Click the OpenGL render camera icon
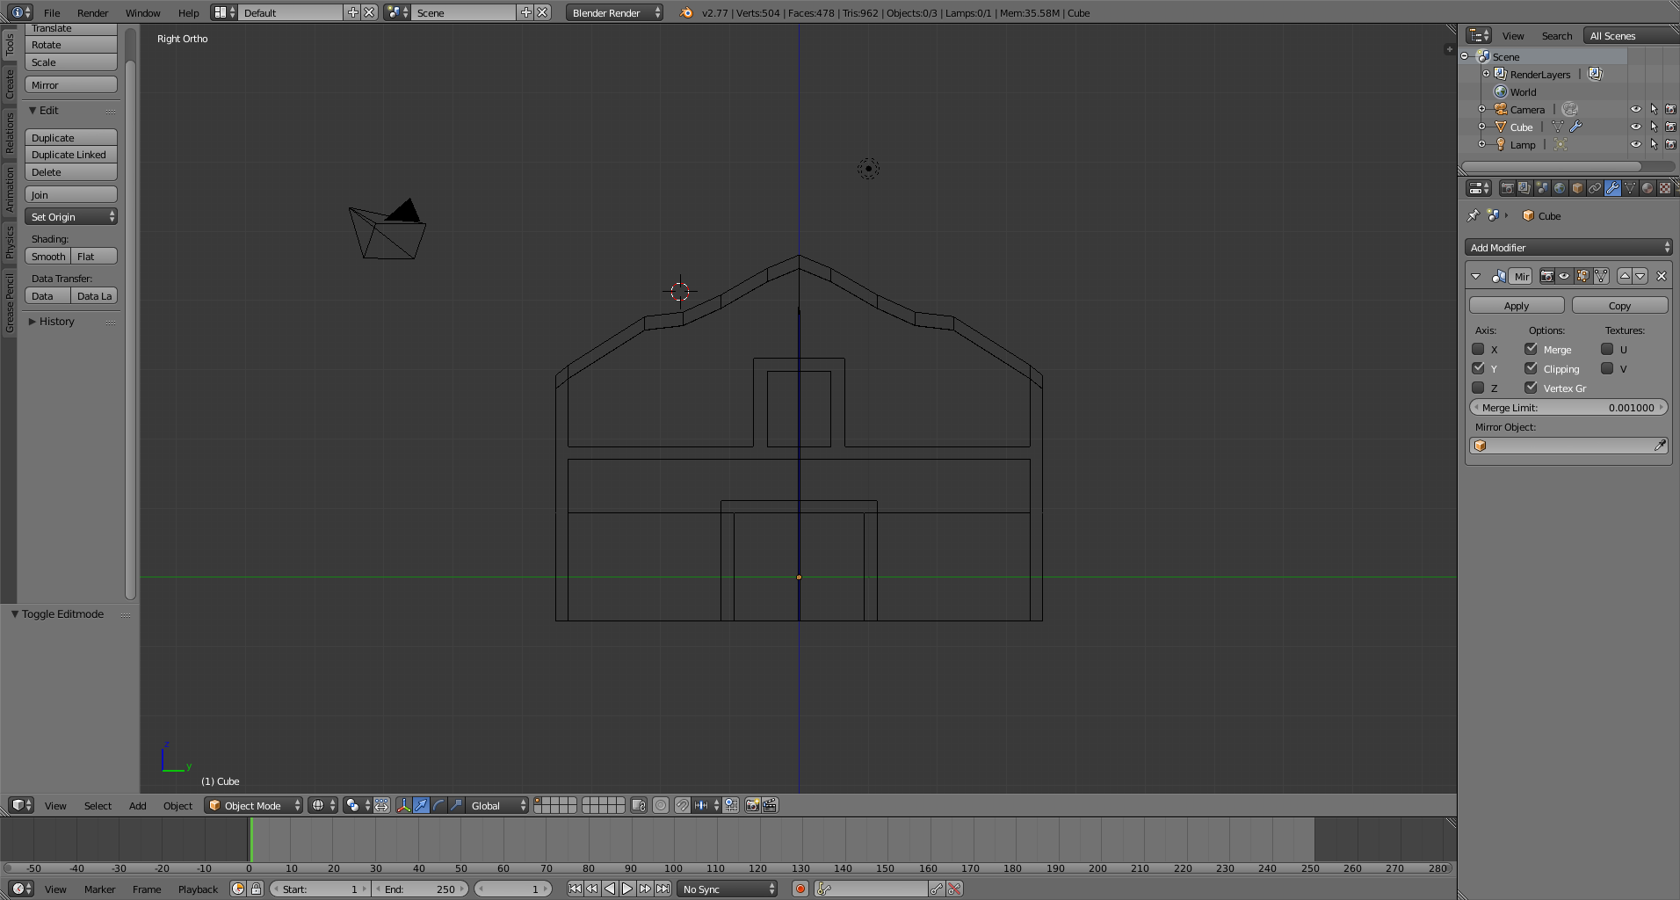 752,805
